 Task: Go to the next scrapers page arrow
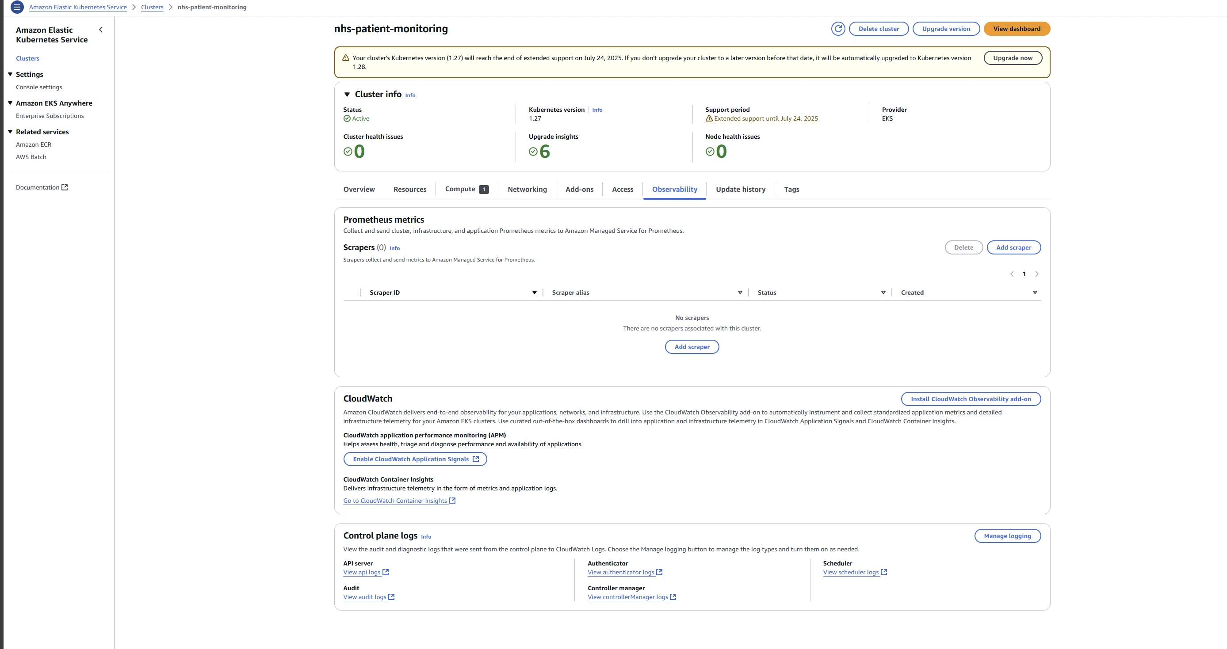[1036, 274]
